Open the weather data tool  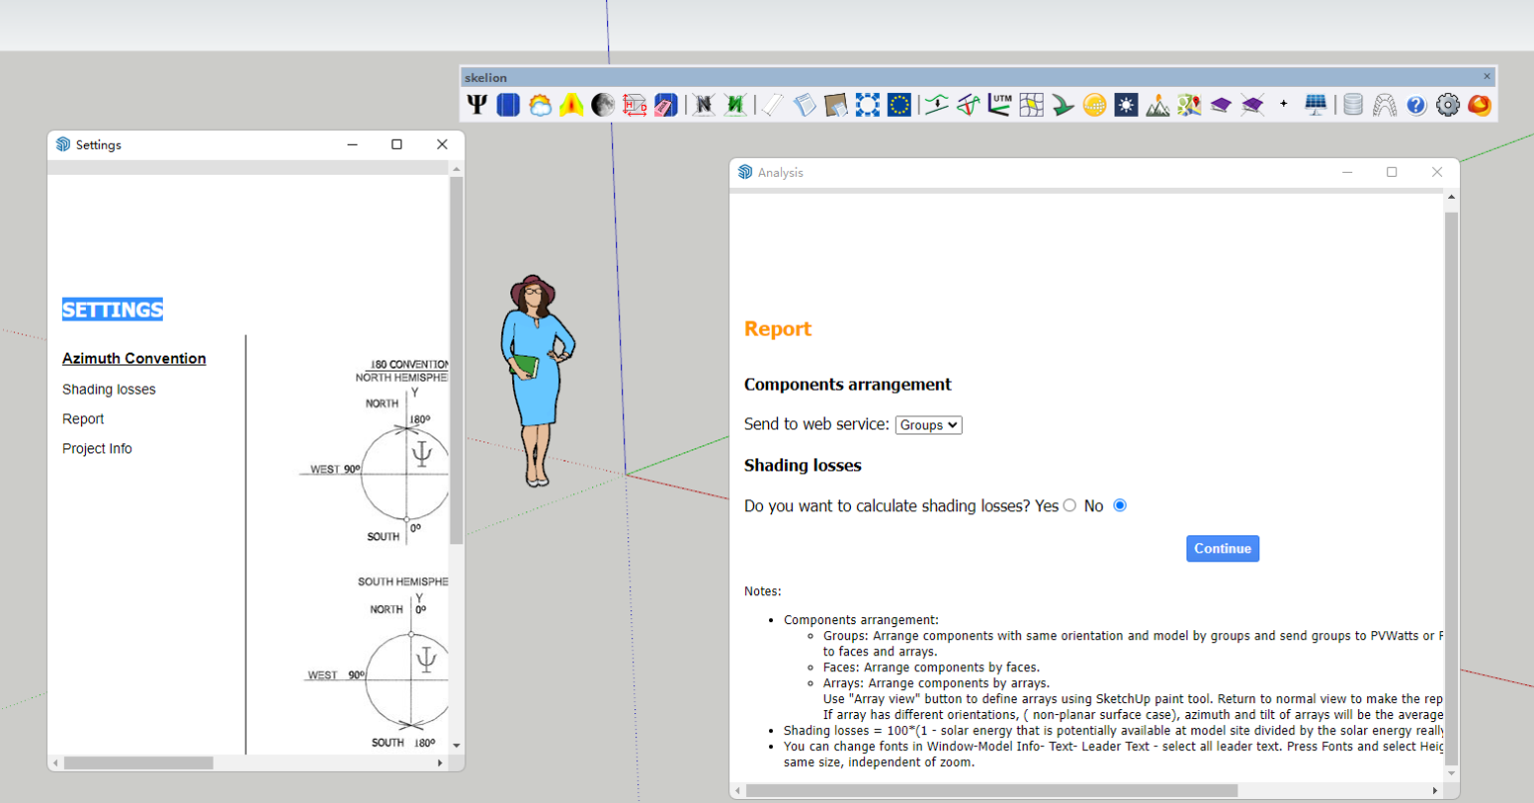point(539,104)
